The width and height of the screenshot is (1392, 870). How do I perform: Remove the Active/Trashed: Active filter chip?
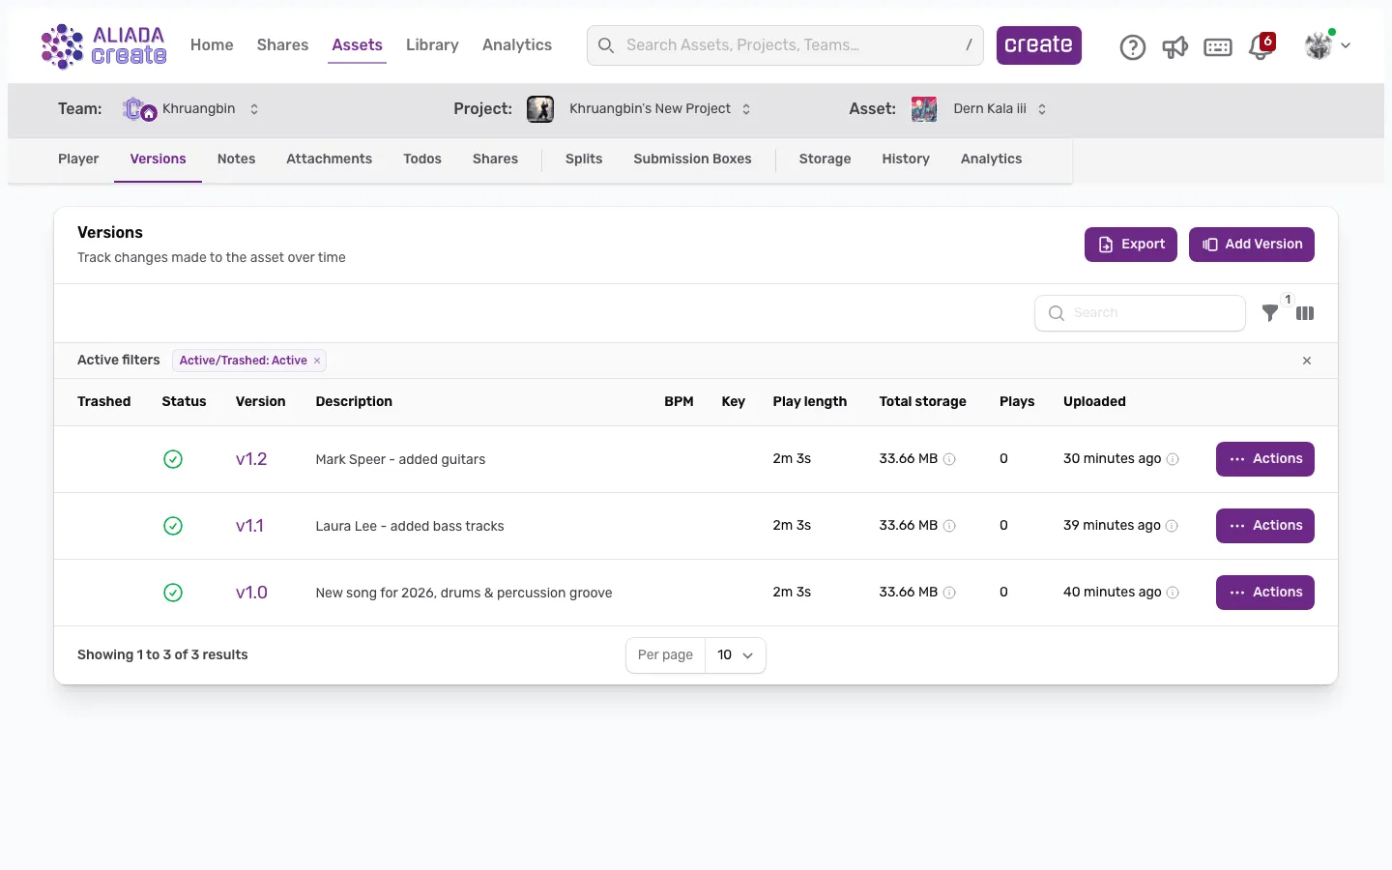[317, 361]
